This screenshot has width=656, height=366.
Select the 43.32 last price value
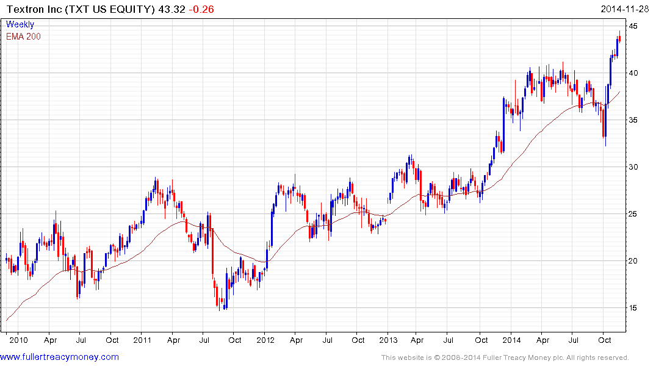pos(171,9)
